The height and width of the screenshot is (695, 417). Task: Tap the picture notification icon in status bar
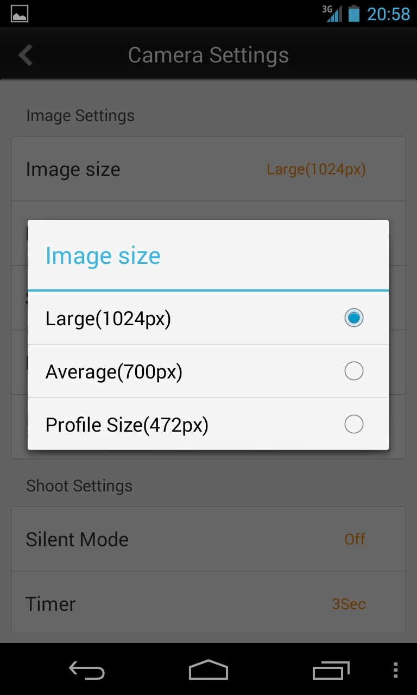pos(20,14)
